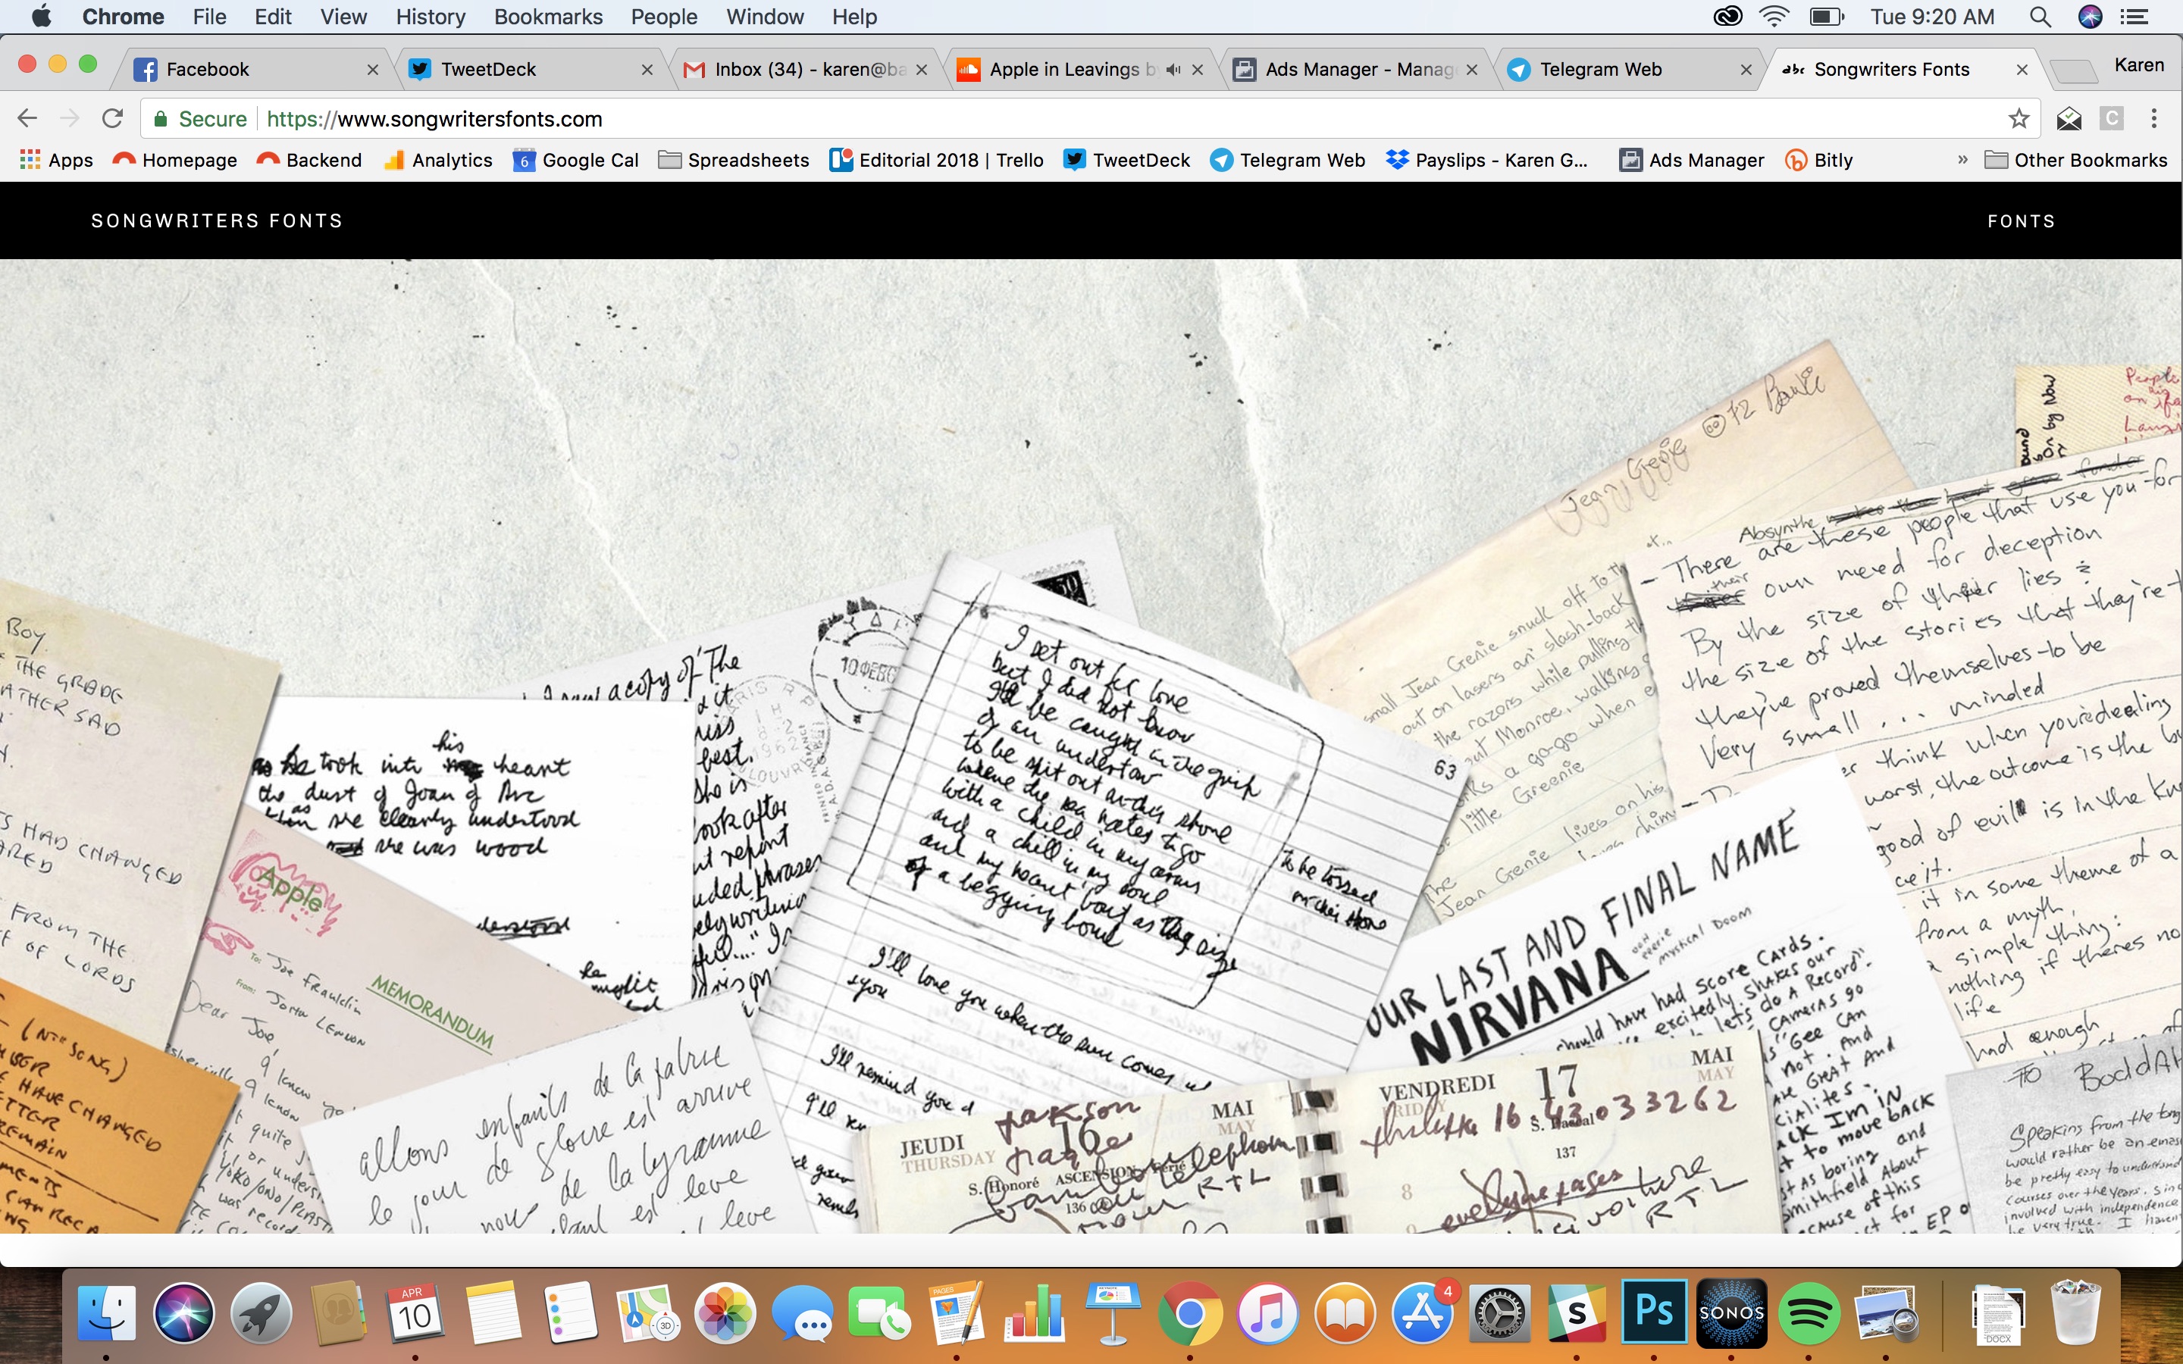Image resolution: width=2183 pixels, height=1364 pixels.
Task: Open Spotify from the dock
Action: (1809, 1312)
